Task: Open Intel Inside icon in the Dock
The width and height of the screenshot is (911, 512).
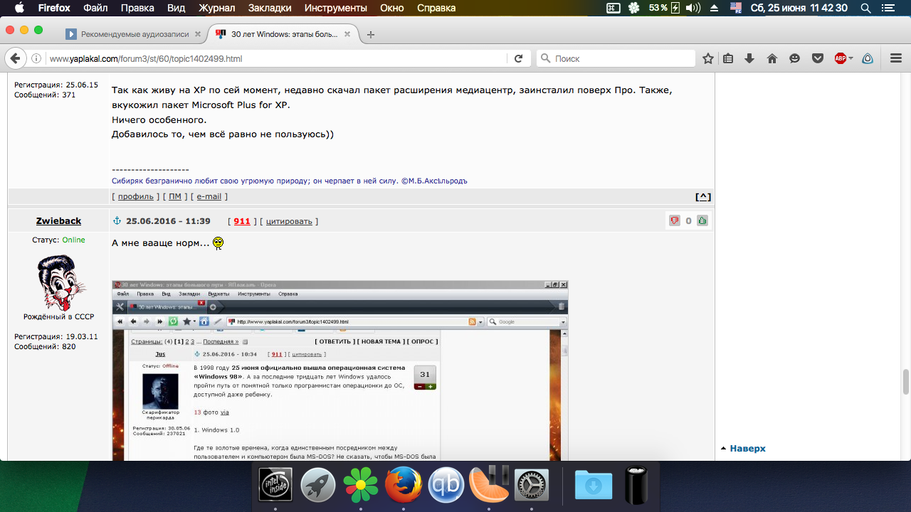Action: click(x=275, y=485)
